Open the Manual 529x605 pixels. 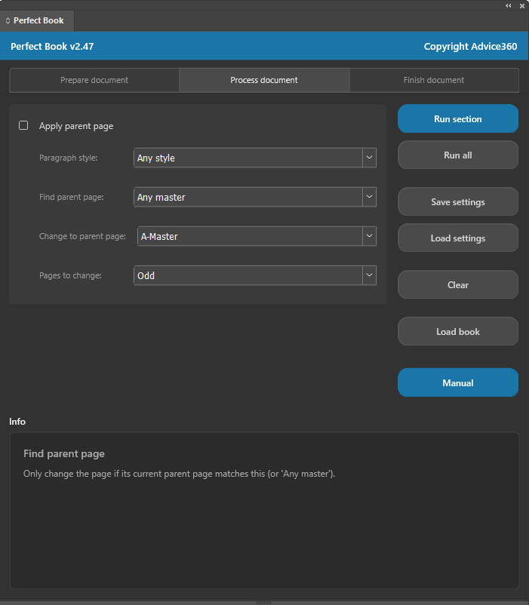click(458, 382)
